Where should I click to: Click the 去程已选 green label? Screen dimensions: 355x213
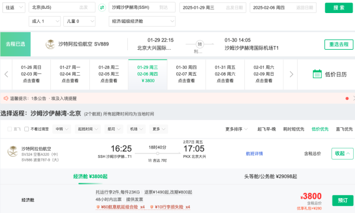(x=15, y=44)
